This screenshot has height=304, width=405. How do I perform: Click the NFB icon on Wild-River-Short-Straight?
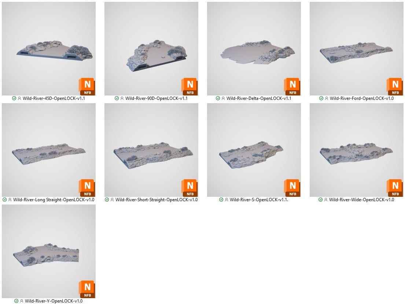[189, 188]
